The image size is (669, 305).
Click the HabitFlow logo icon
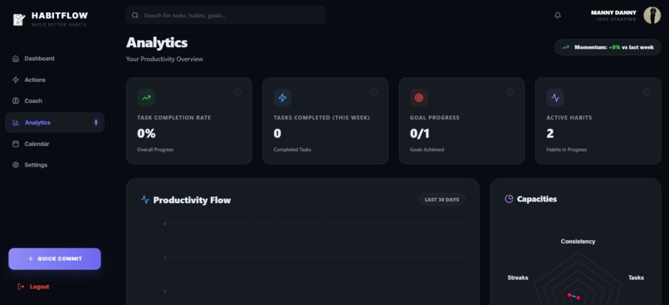(x=19, y=19)
